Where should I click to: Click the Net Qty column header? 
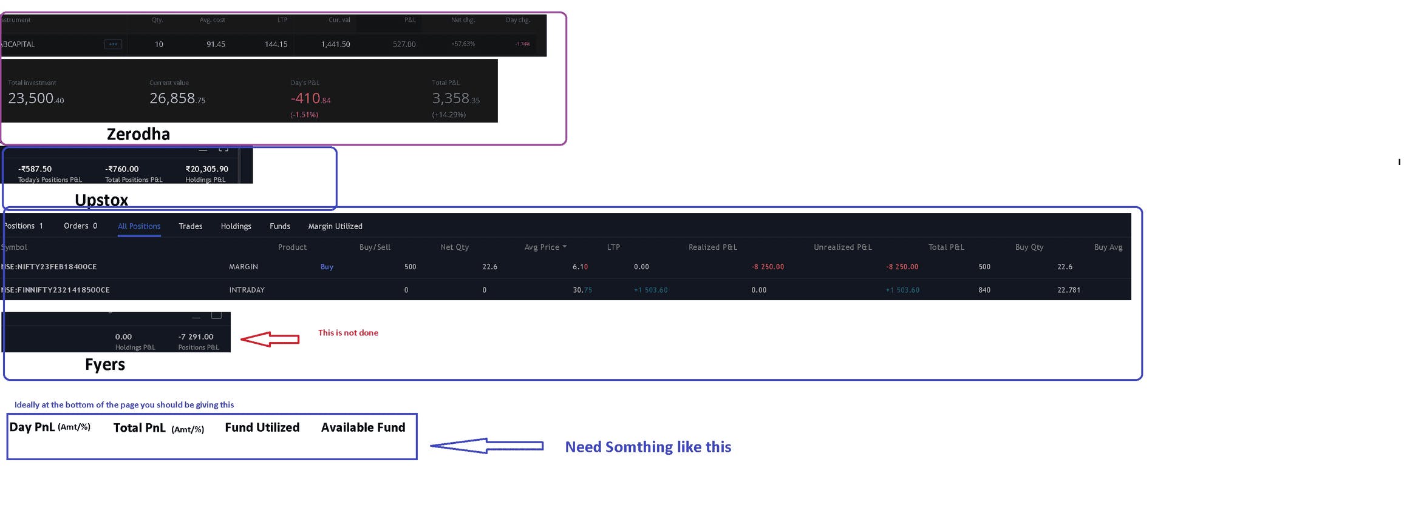click(x=455, y=247)
